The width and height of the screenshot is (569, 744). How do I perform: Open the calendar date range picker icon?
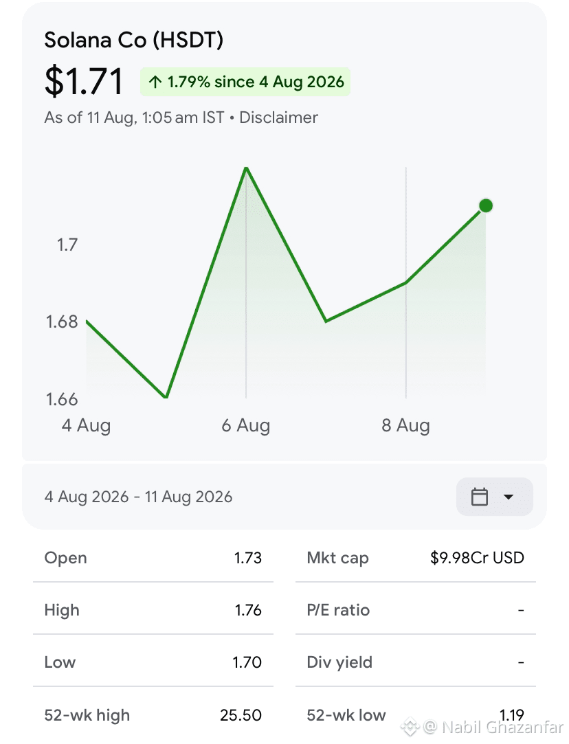(x=479, y=497)
